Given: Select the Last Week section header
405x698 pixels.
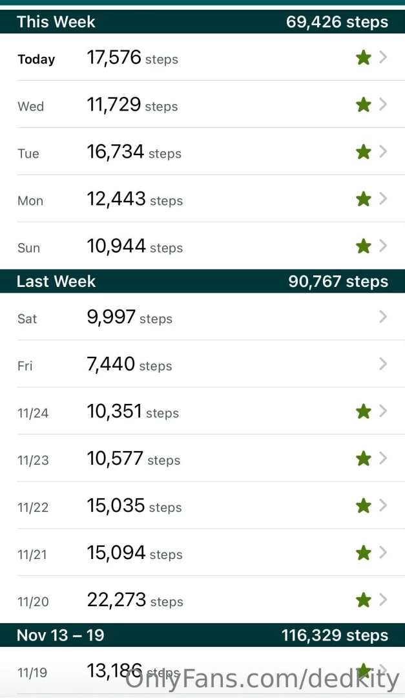Looking at the screenshot, I should [x=202, y=281].
